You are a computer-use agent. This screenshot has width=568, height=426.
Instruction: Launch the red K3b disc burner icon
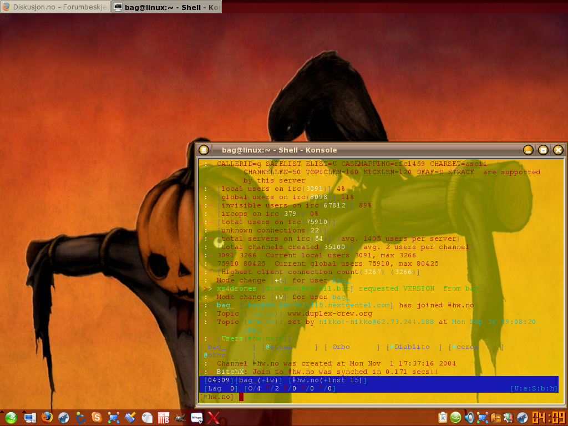click(164, 418)
